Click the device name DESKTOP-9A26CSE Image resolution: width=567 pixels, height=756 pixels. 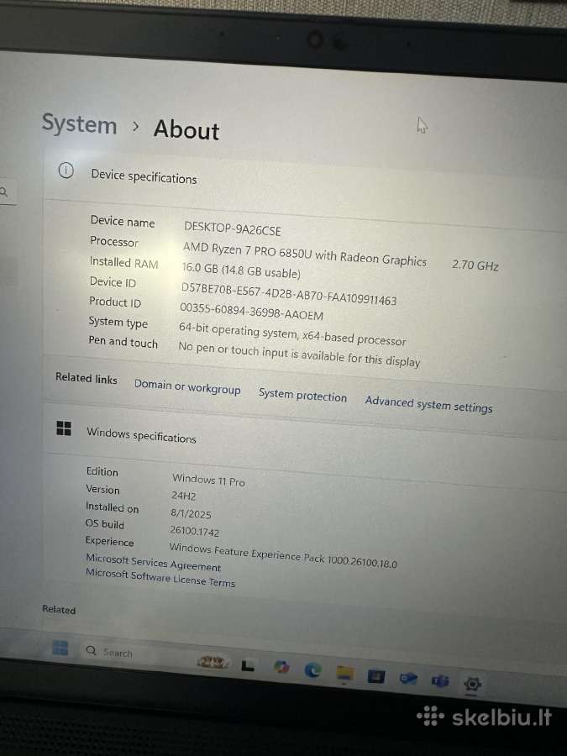[x=233, y=228]
